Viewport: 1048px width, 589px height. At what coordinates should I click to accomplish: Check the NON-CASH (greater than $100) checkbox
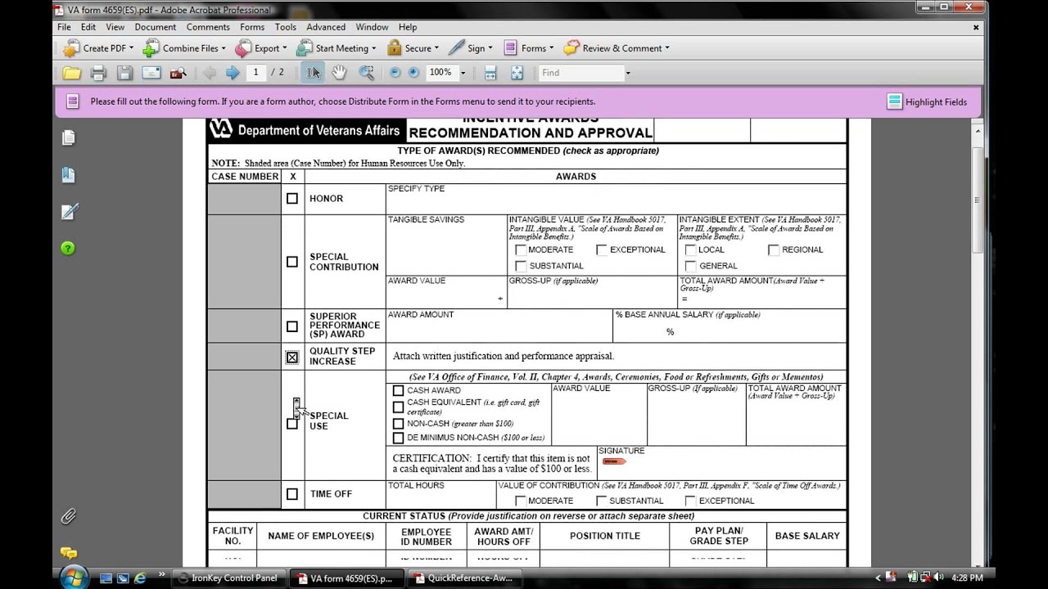[x=398, y=424]
